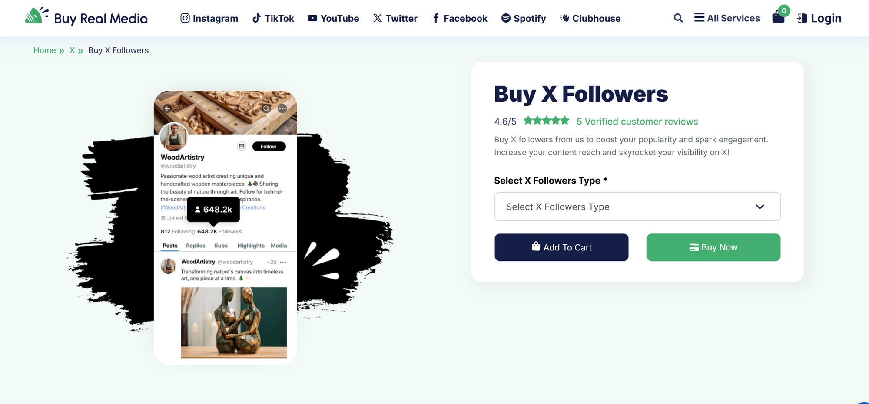Open the search magnifier icon
This screenshot has height=404, width=869.
click(678, 18)
